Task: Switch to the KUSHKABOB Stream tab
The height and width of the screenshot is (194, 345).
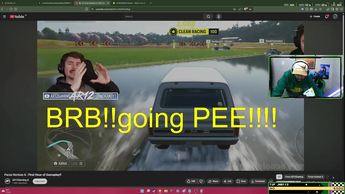Action: [x=129, y=3]
